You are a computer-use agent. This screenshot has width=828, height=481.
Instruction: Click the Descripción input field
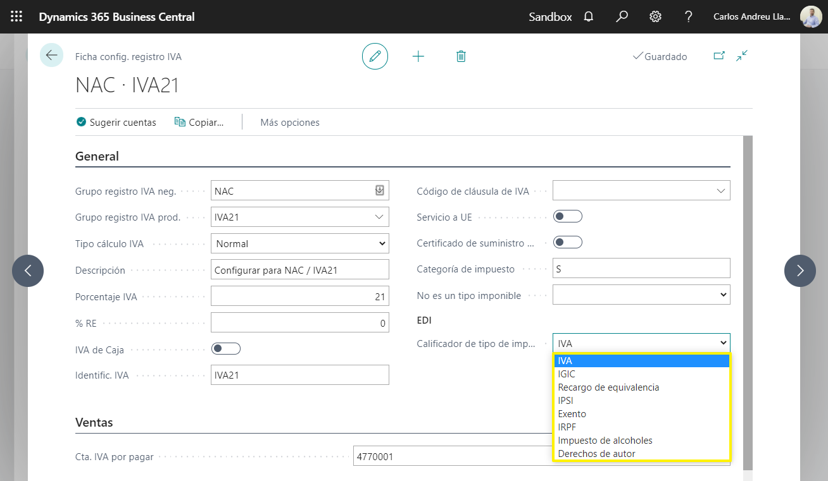click(x=299, y=270)
